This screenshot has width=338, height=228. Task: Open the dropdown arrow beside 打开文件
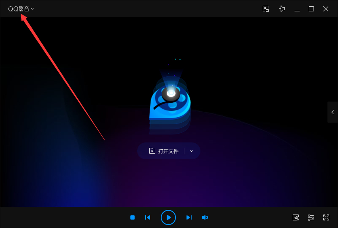pos(192,151)
